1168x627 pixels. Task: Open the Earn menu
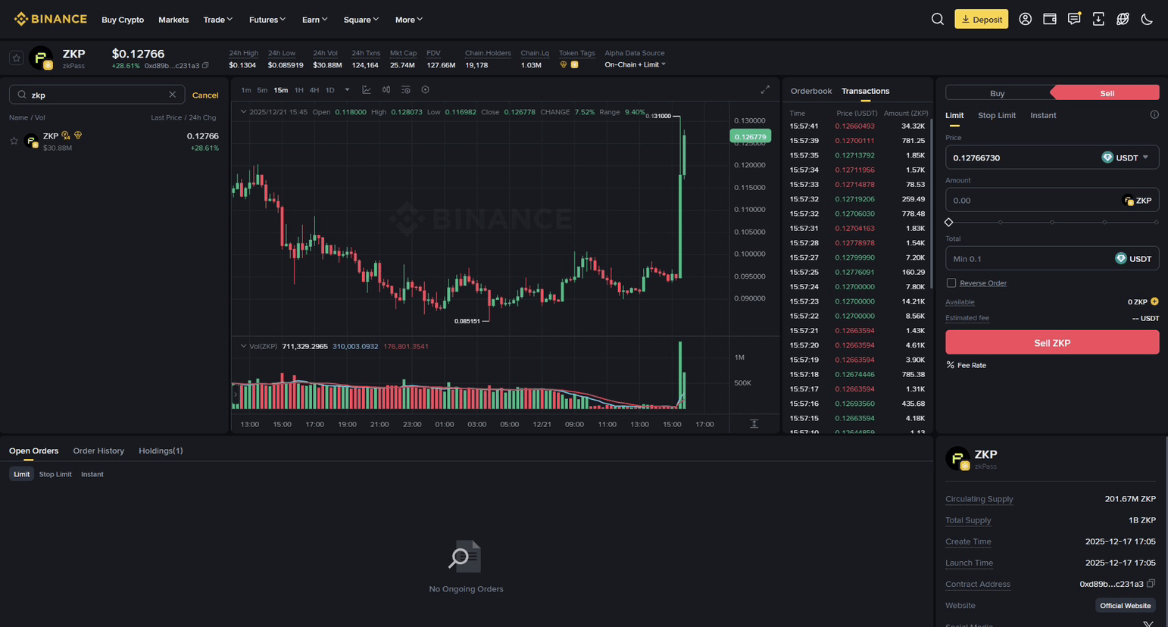point(314,20)
